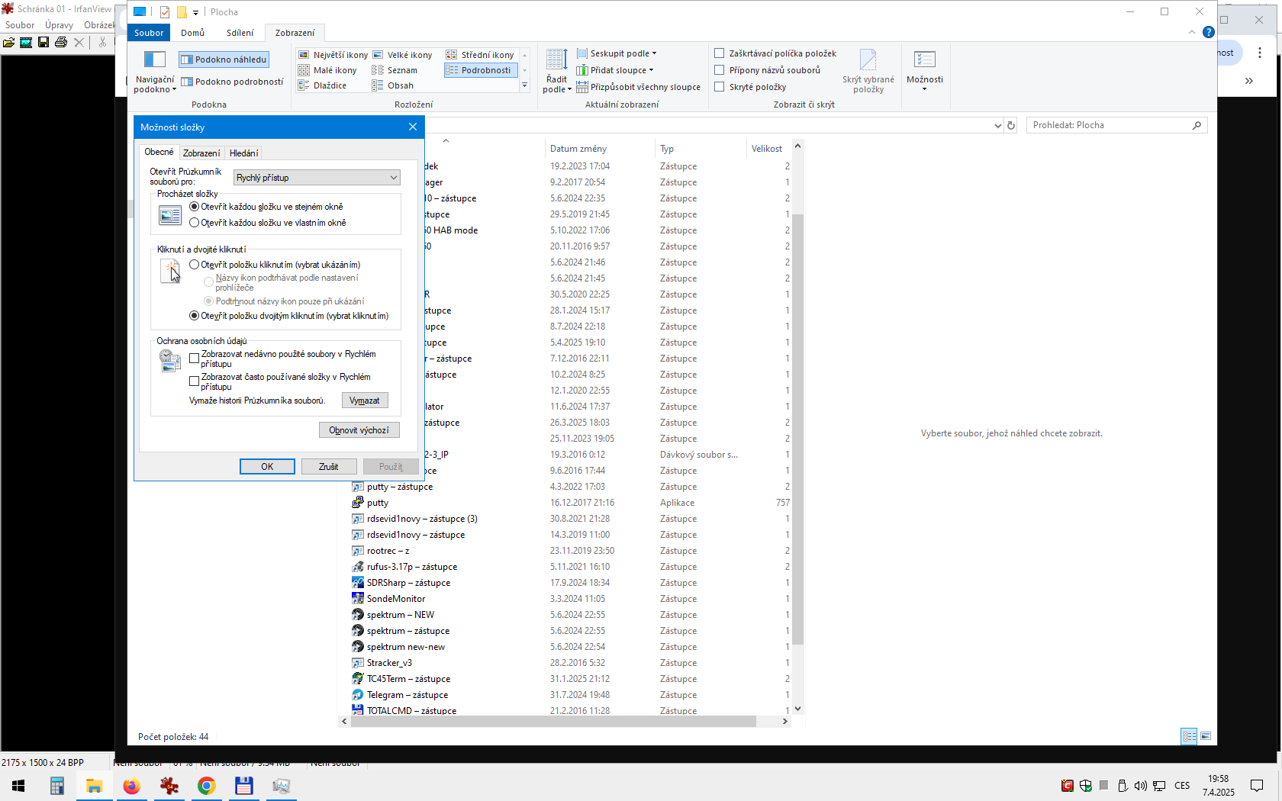Viewport: 1282px width, 801px height.
Task: Open the Explorer help question mark icon
Action: pos(1208,32)
